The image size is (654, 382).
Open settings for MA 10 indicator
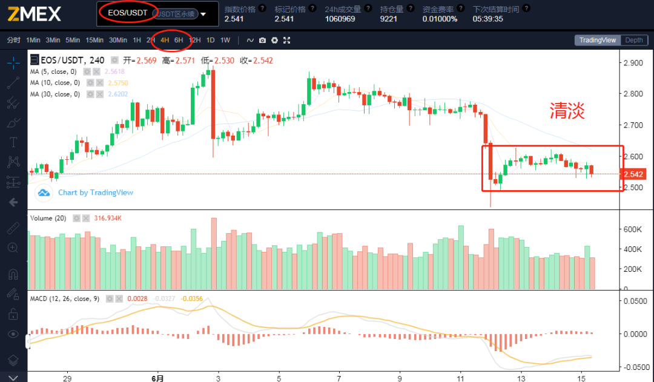tap(90, 82)
